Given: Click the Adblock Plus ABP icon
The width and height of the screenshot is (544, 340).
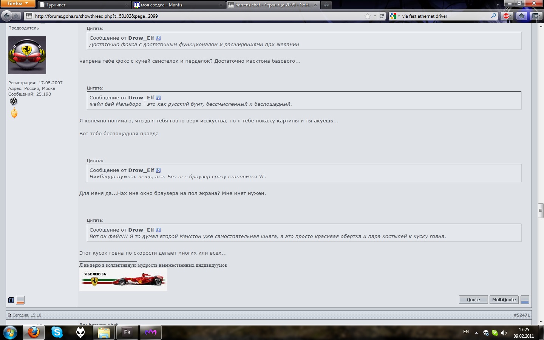Looking at the screenshot, I should (506, 16).
